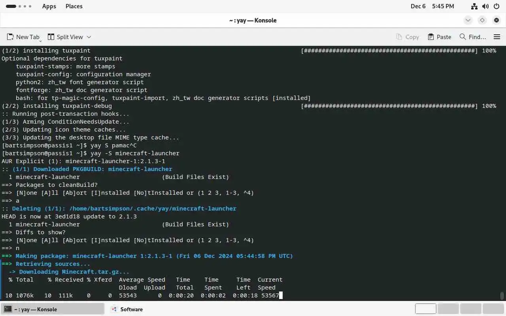506x316 pixels.
Task: Click 'Downloaded PKGBUILD: minecraft-launcher' line
Action: 87,169
